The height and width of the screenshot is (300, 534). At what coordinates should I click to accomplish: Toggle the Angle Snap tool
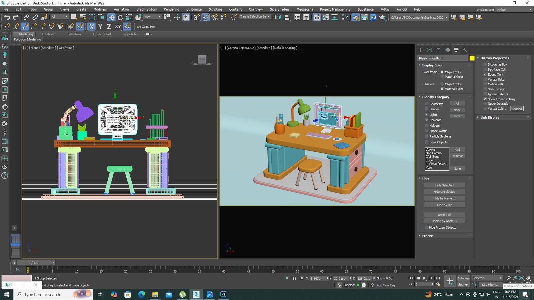point(206,17)
